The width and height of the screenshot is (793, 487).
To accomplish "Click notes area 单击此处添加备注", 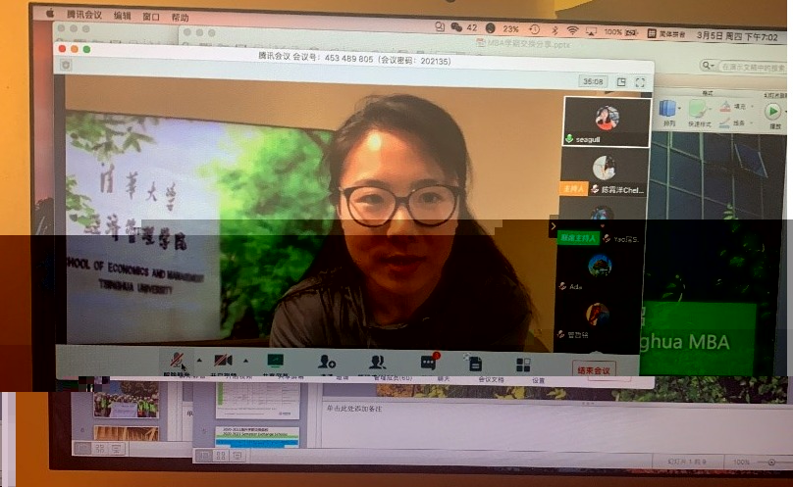I will coord(354,409).
